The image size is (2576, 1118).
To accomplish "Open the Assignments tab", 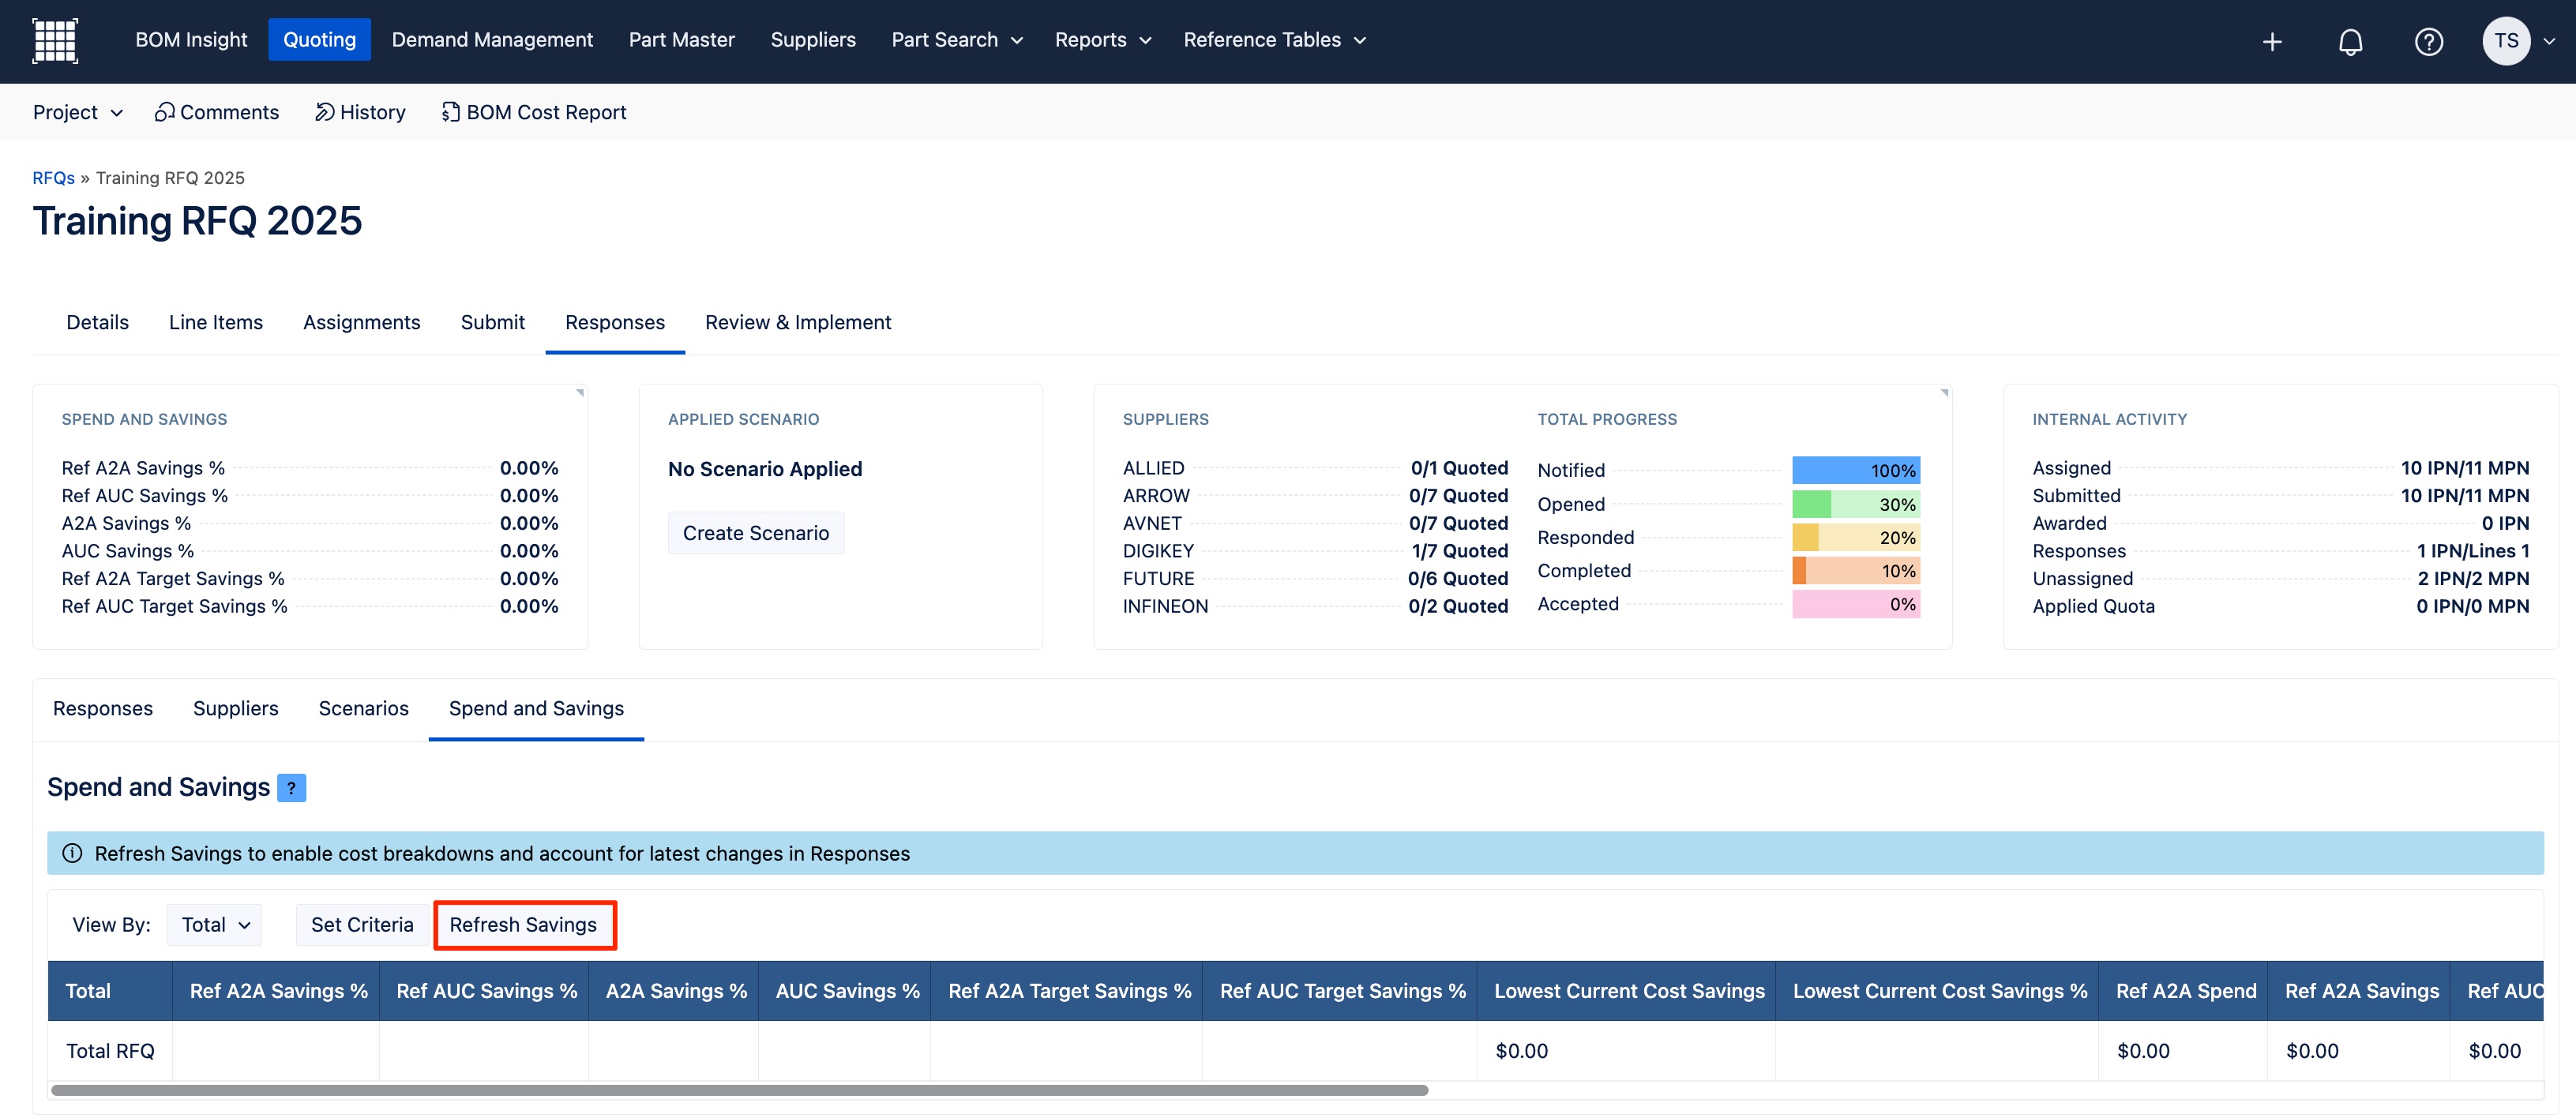I will pos(361,322).
